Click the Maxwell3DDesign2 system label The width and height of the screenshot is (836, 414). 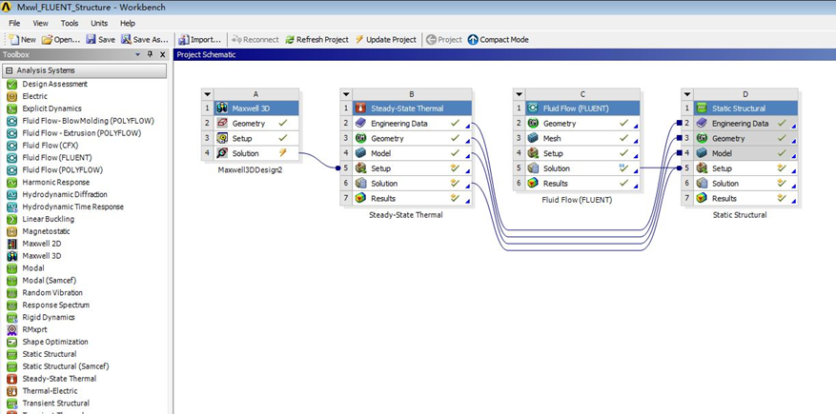[250, 170]
